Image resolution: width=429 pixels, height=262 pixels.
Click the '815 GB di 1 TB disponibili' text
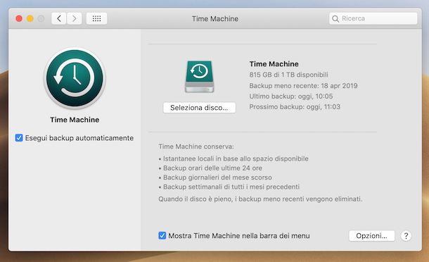click(x=288, y=75)
